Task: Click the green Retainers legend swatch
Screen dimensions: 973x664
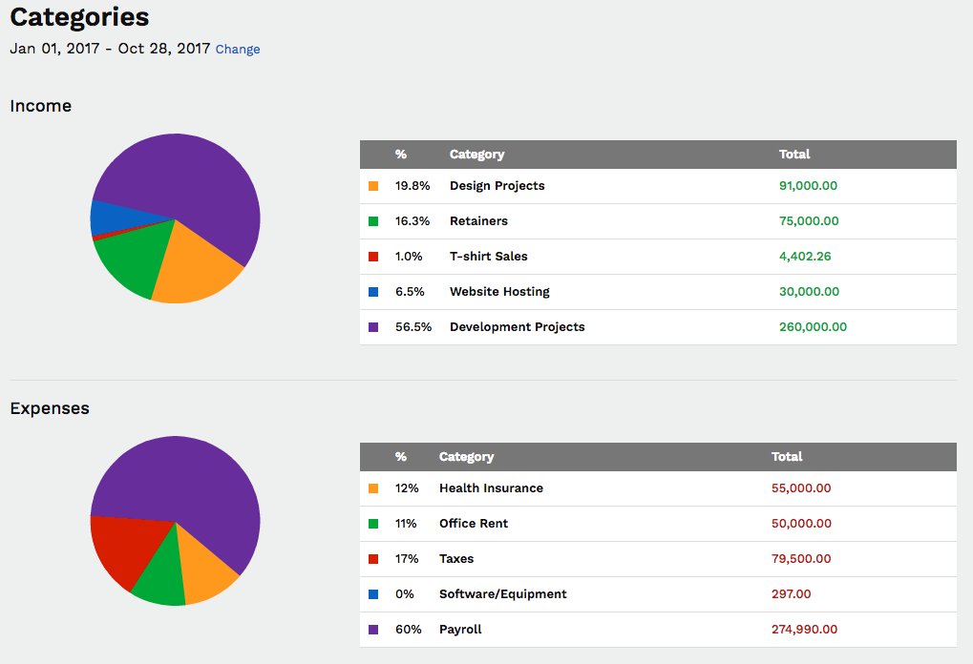Action: click(x=373, y=221)
